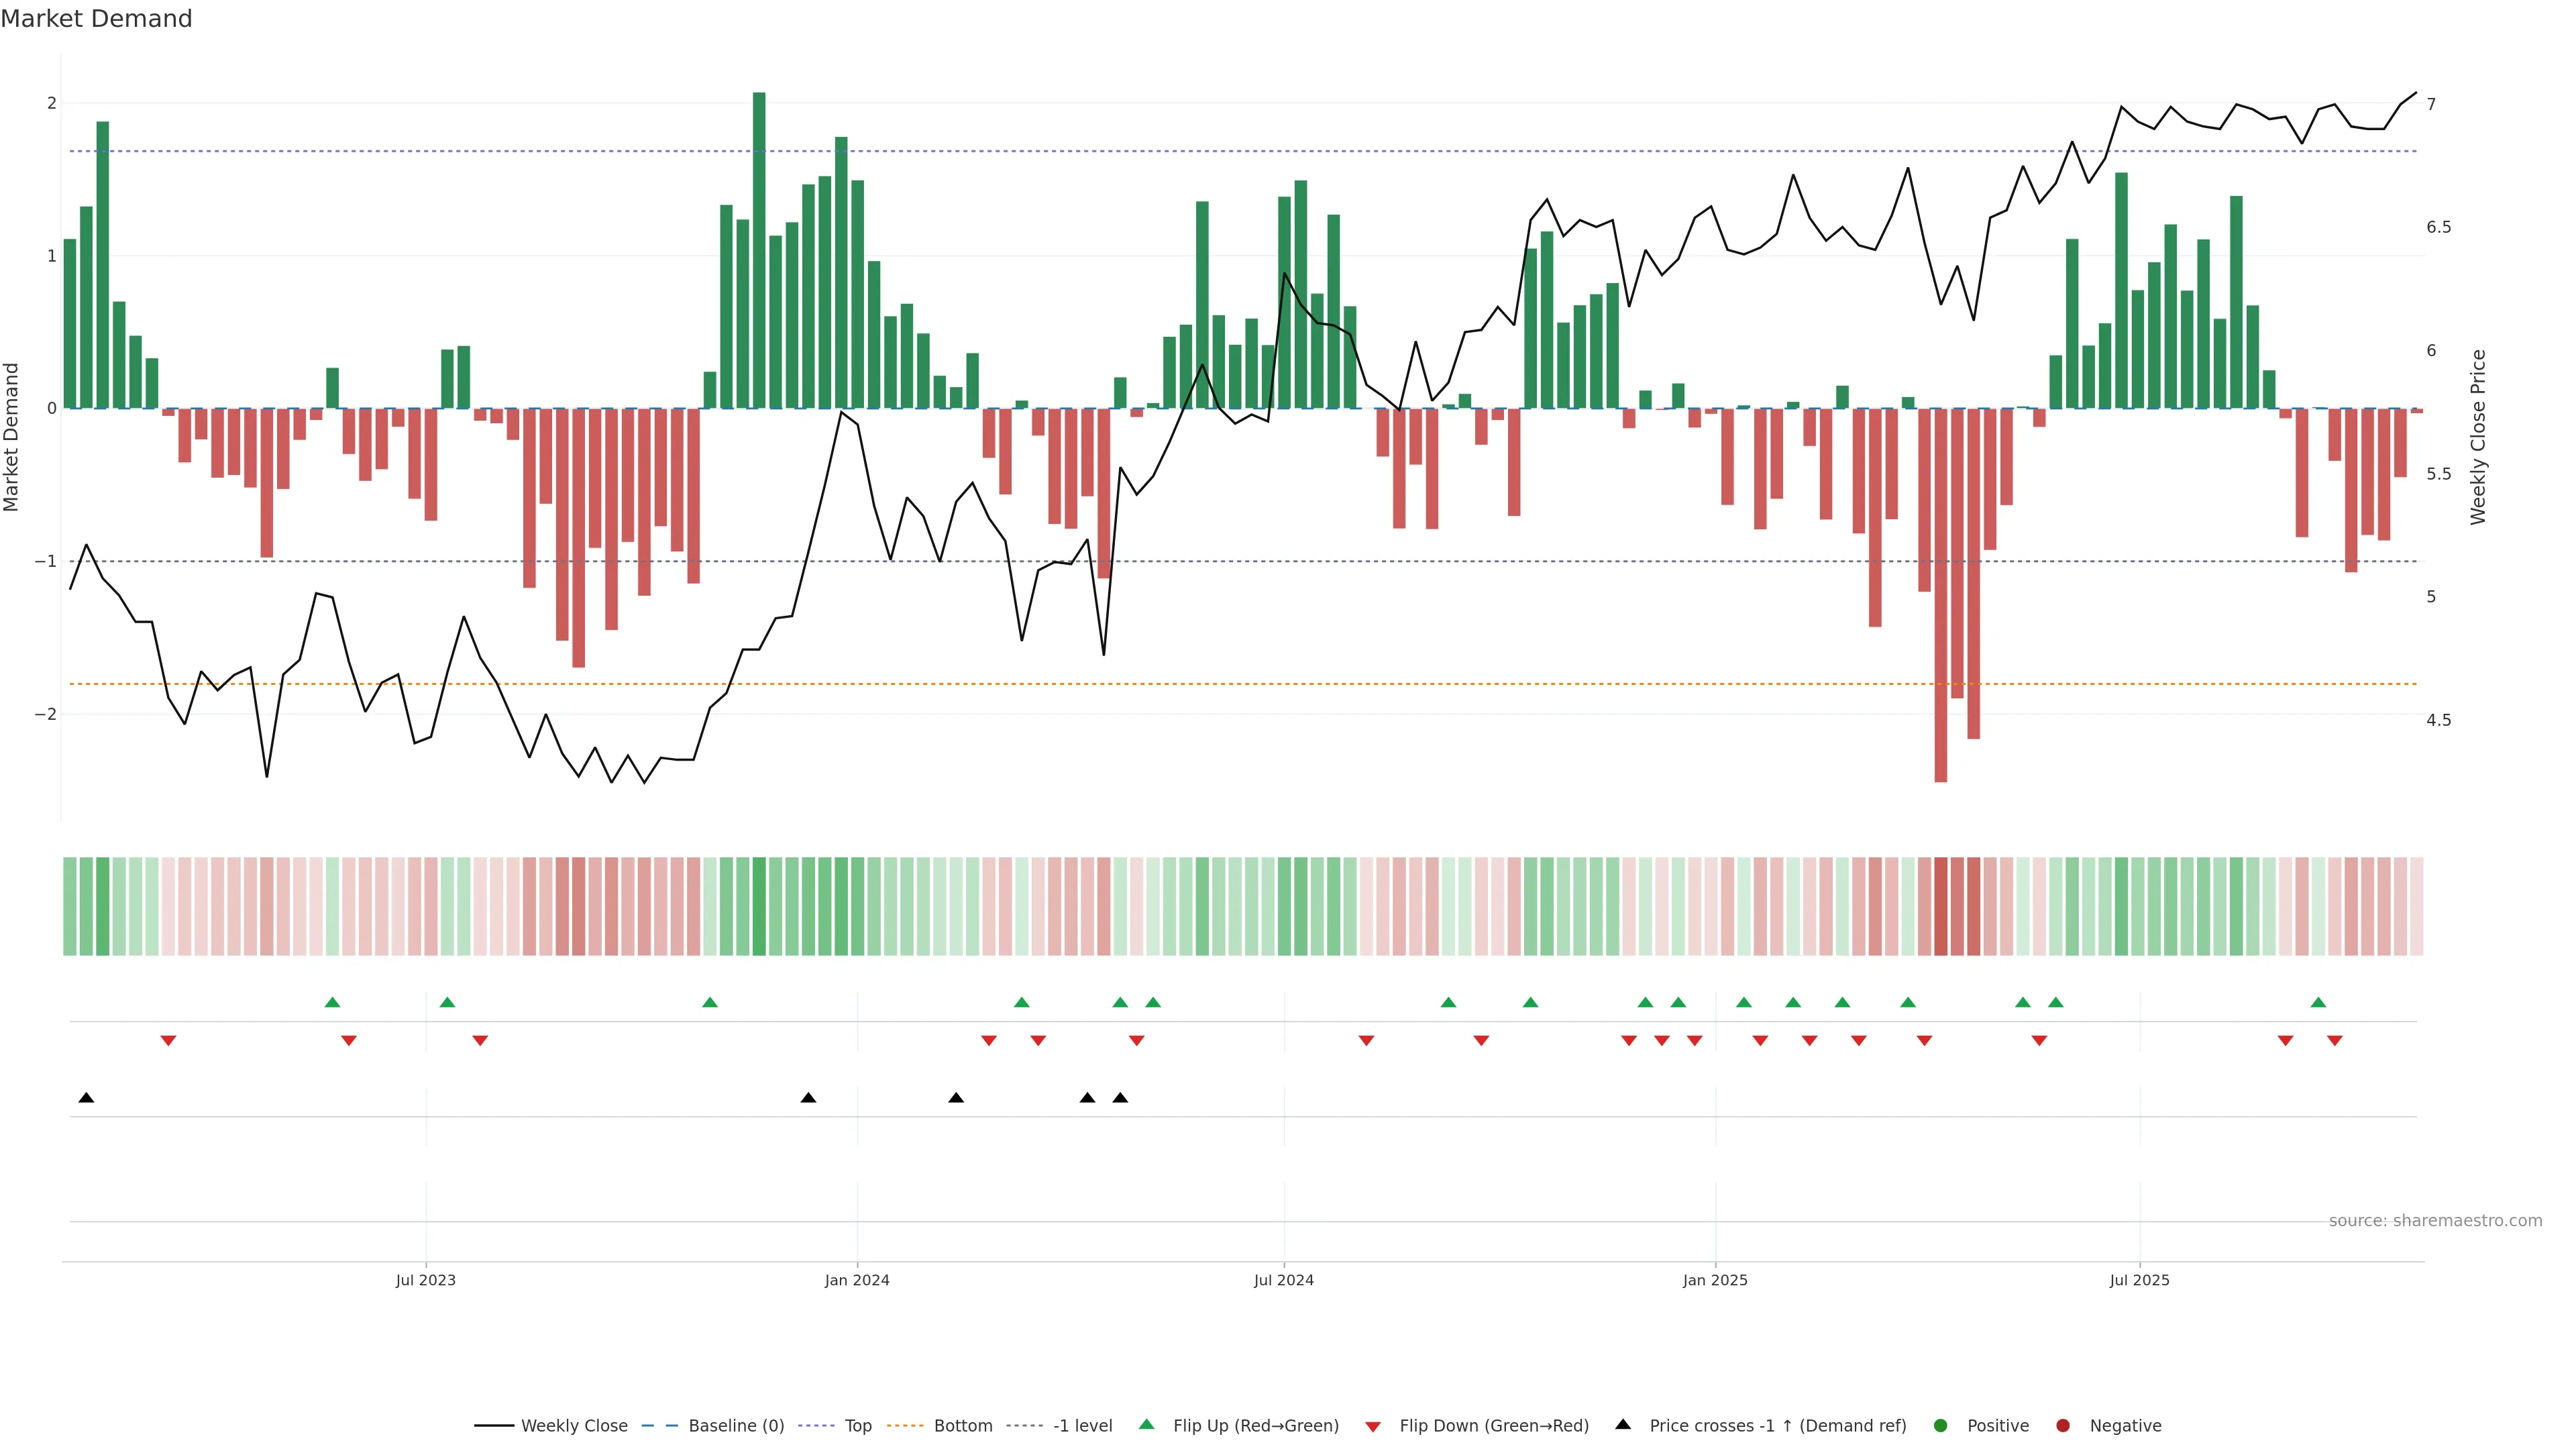The image size is (2576, 1449).
Task: Click the Jan 2024 x-axis label
Action: (x=857, y=1280)
